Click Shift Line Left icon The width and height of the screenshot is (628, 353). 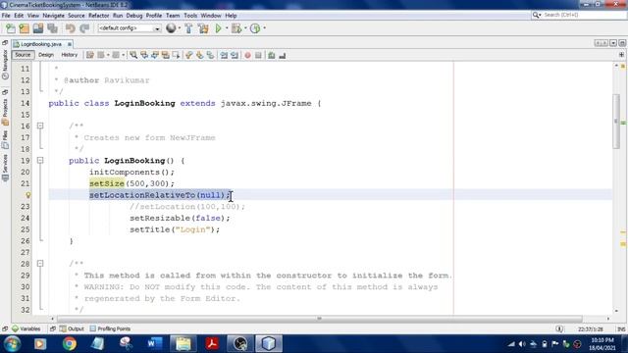pos(224,55)
